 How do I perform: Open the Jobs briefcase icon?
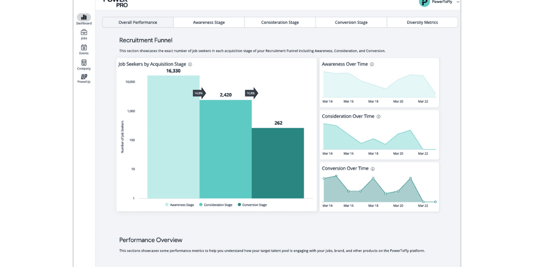[84, 32]
